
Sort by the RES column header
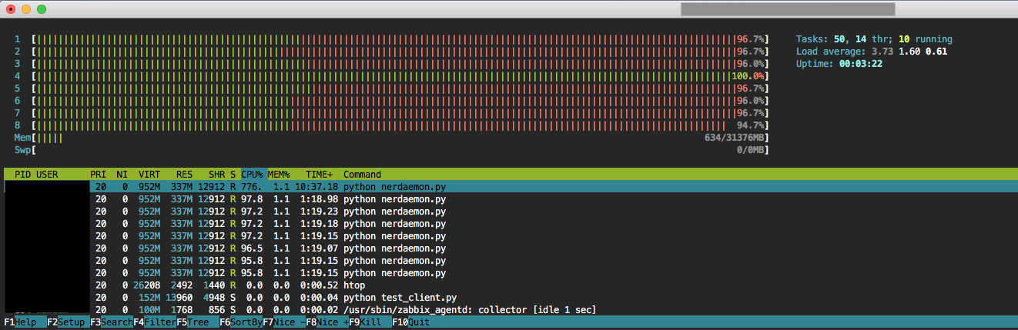[x=184, y=175]
